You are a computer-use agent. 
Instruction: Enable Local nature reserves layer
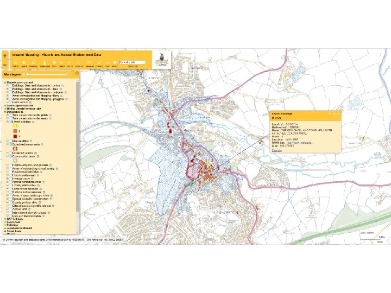(x=10, y=189)
